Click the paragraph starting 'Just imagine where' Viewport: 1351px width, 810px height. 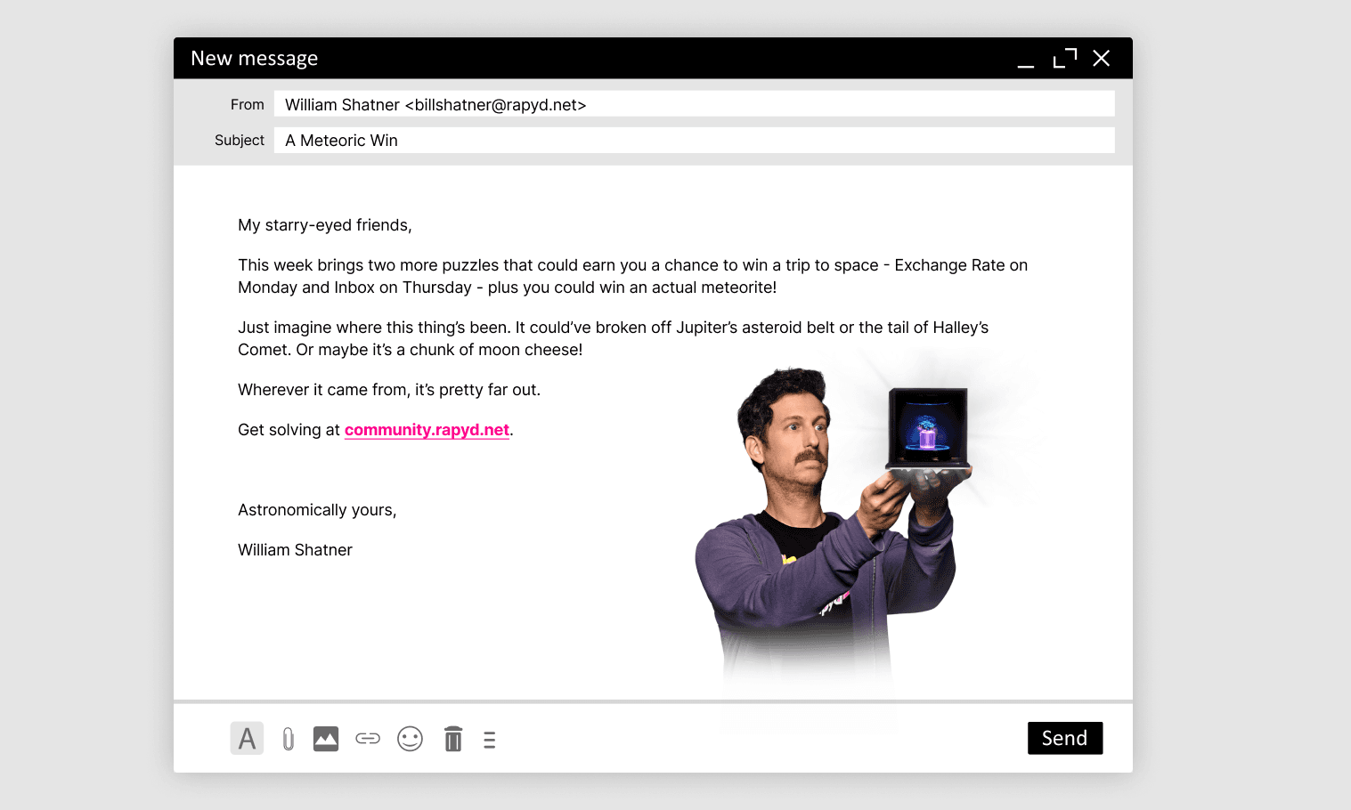click(614, 338)
